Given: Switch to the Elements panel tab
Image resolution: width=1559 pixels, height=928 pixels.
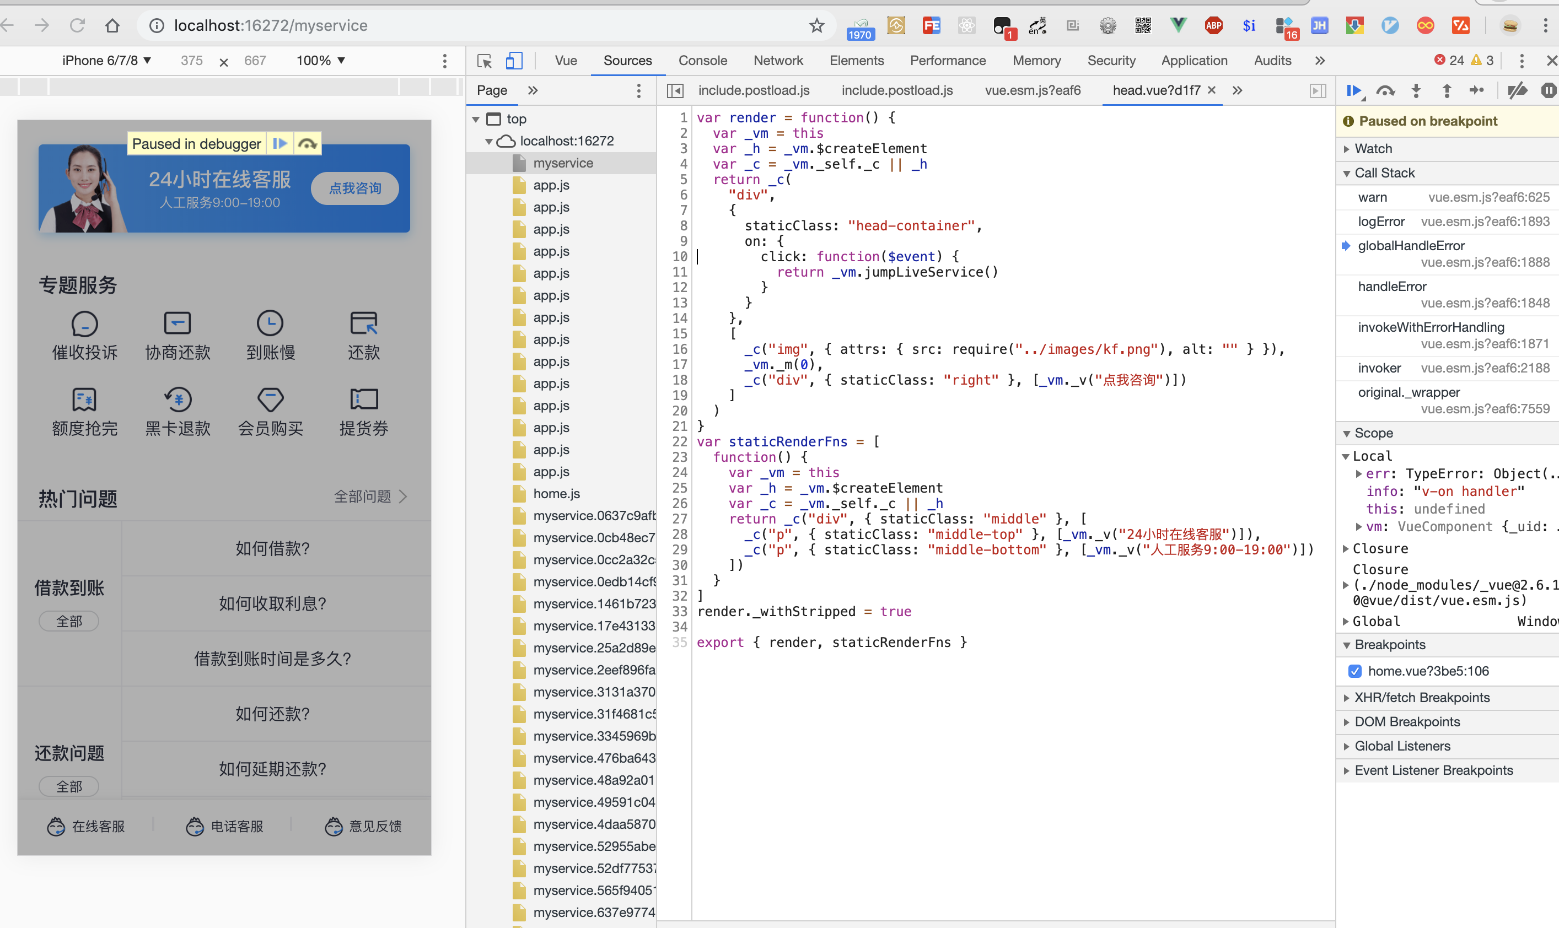Looking at the screenshot, I should point(857,61).
